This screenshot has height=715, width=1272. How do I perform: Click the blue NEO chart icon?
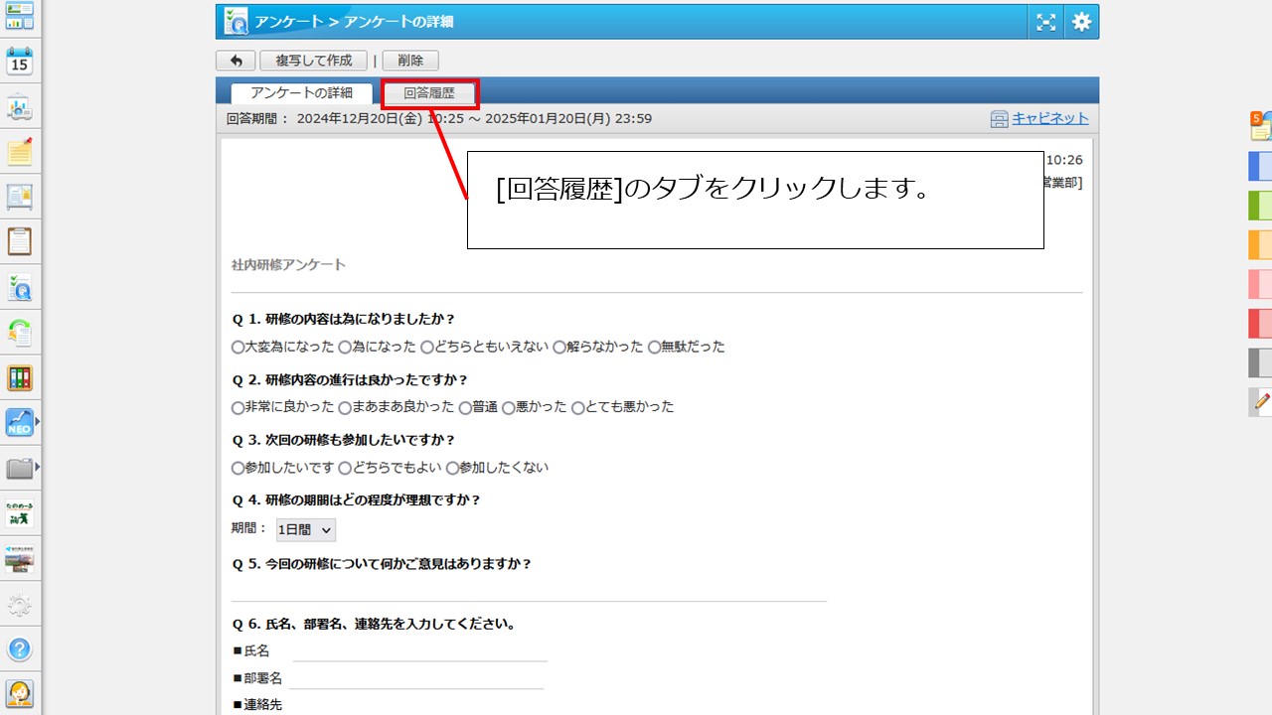click(x=19, y=423)
